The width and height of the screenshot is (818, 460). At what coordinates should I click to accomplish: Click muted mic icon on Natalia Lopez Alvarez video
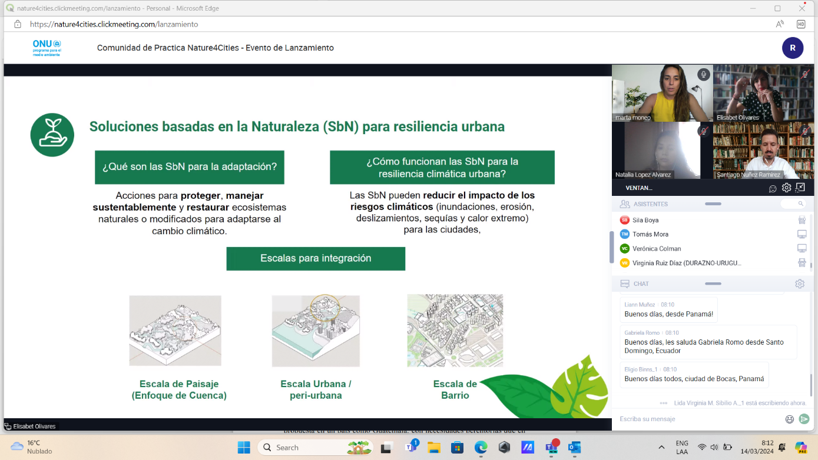703,131
